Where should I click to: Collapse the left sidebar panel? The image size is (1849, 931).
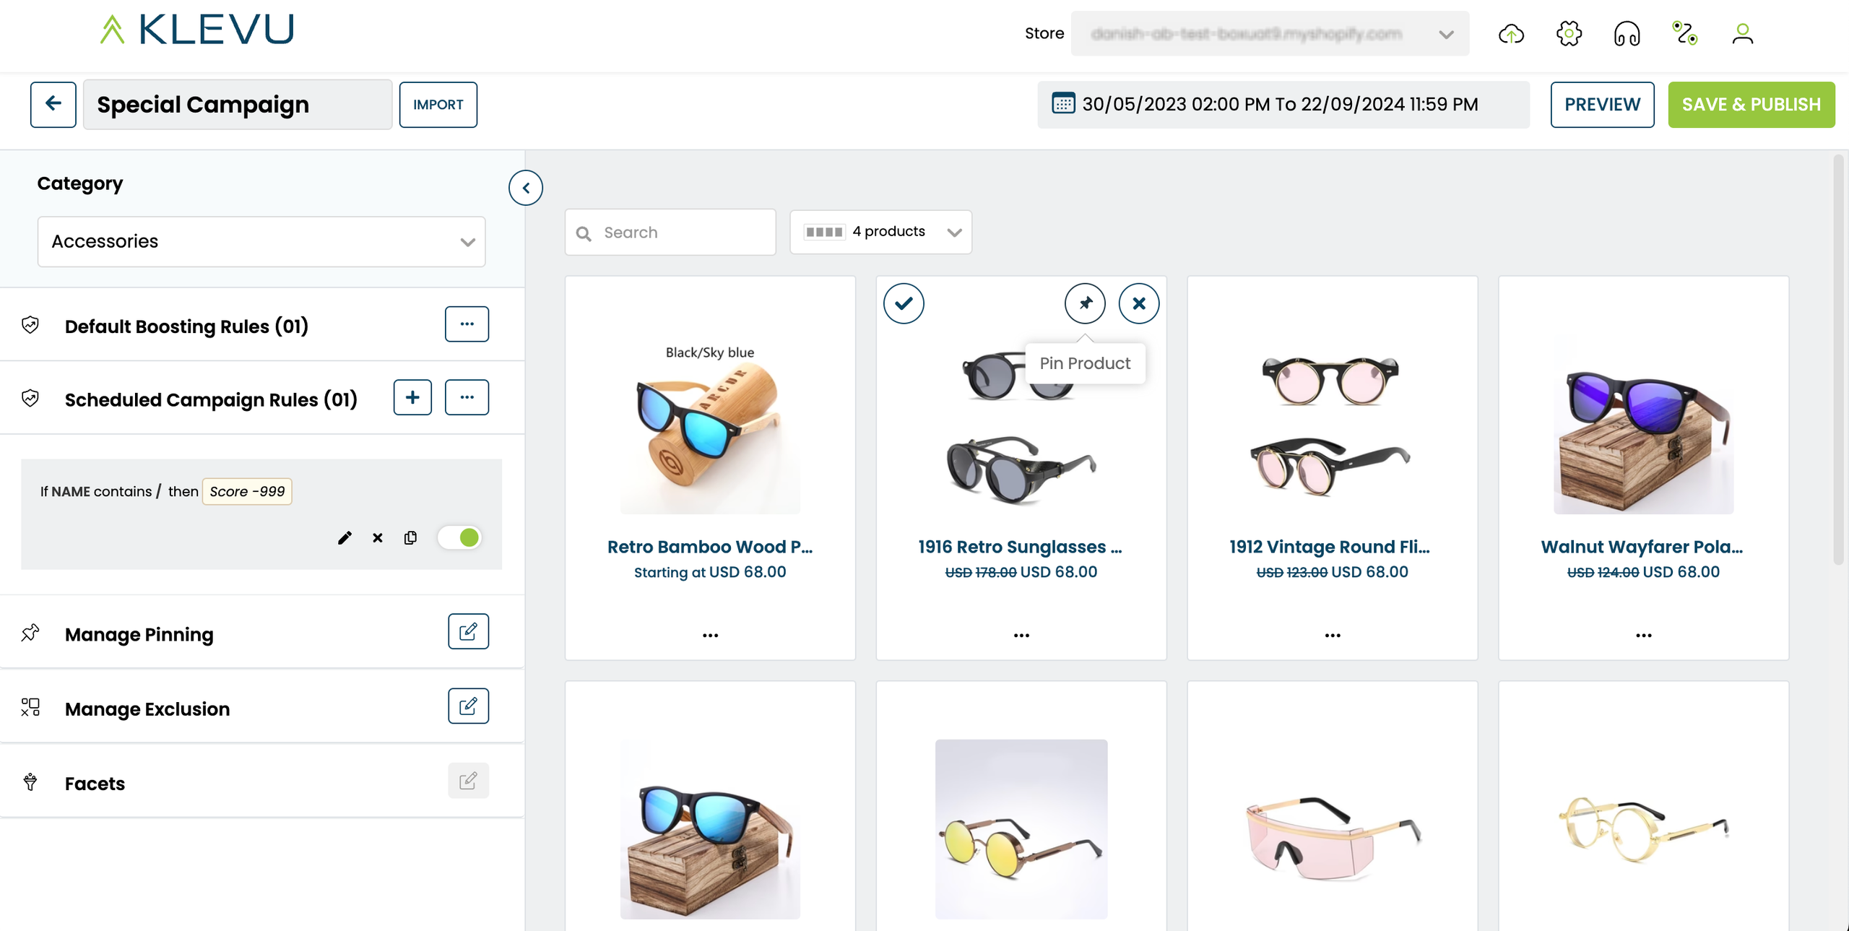[526, 188]
